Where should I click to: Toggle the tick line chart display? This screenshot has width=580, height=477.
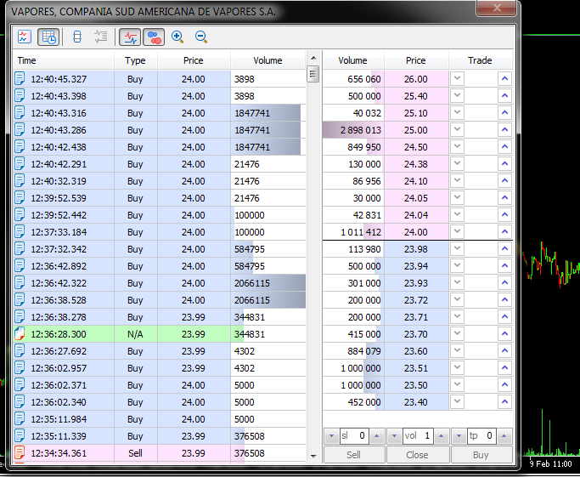(130, 37)
